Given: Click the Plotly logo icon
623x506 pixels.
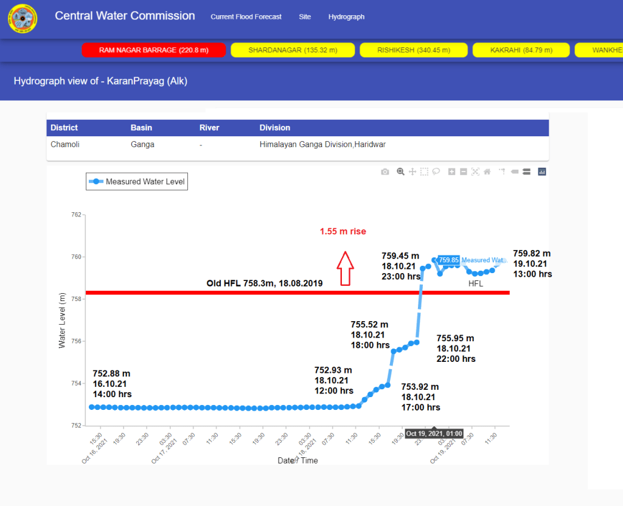Looking at the screenshot, I should pos(542,172).
